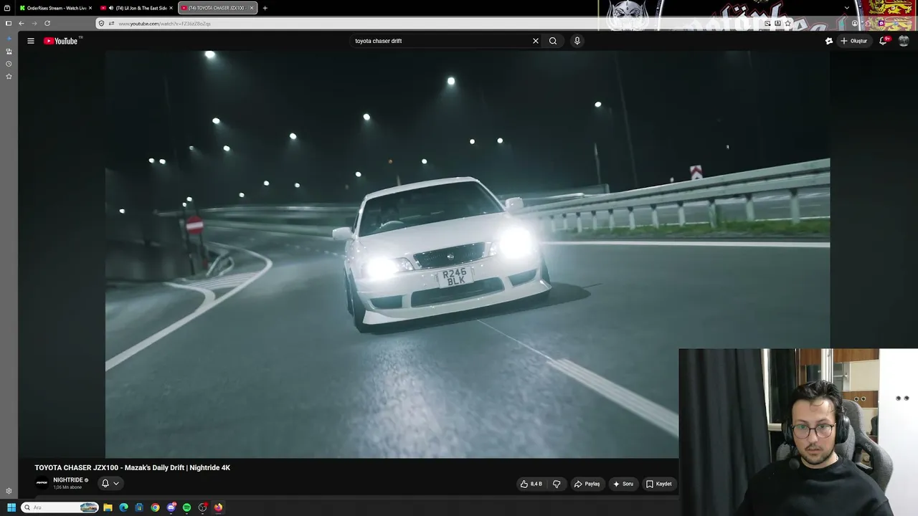Viewport: 918px width, 516px height.
Task: Run search with the magnifier button
Action: tap(553, 41)
